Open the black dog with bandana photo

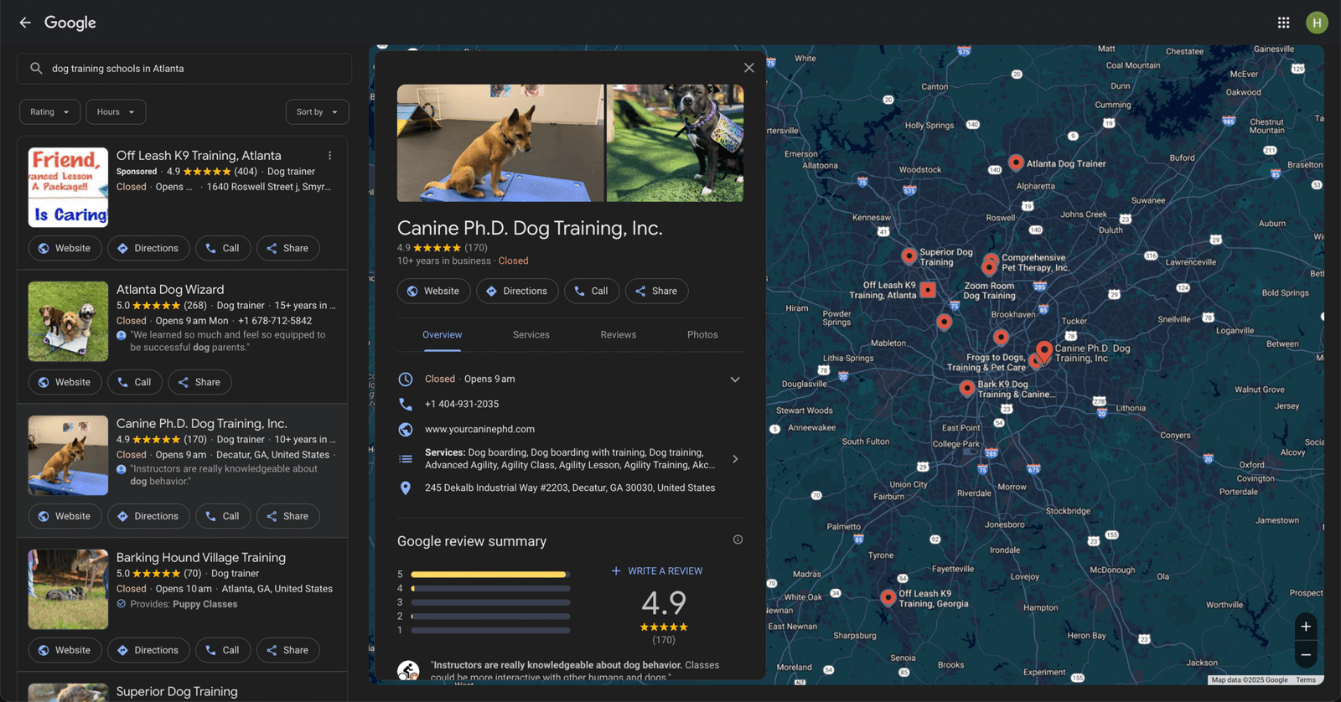click(675, 142)
